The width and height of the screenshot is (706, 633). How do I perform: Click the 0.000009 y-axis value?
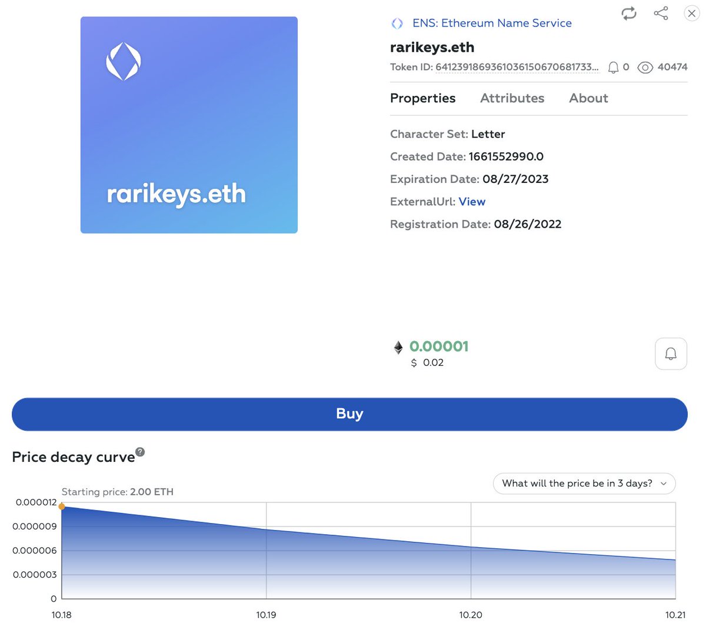coord(35,527)
